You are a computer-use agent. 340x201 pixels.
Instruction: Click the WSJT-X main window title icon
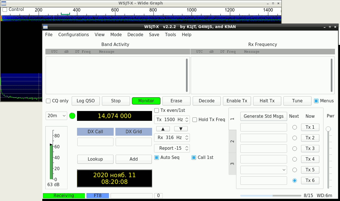pos(45,27)
